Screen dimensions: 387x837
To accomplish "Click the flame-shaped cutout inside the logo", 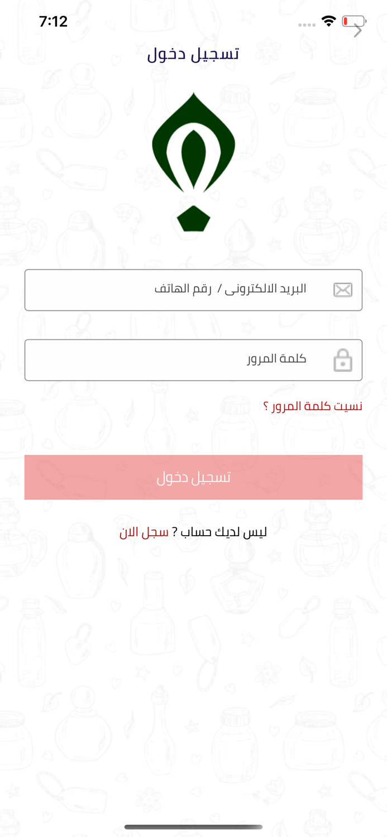I will 194,156.
